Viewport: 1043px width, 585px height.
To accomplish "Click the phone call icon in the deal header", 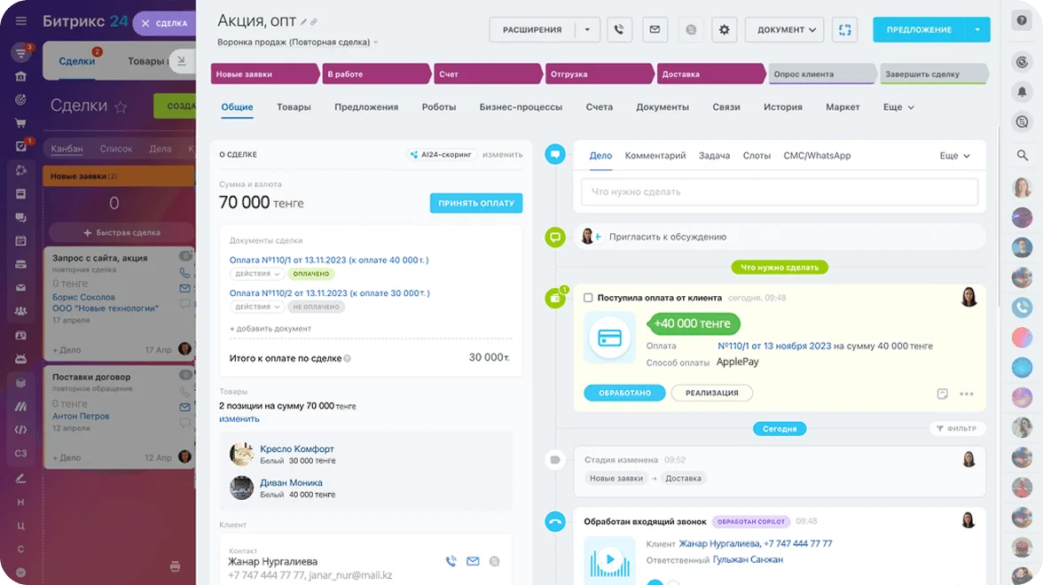I will (619, 30).
